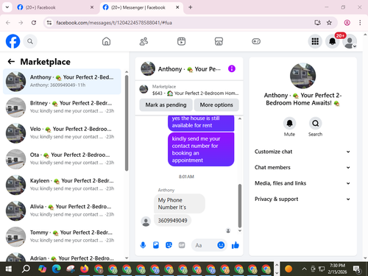Image resolution: width=368 pixels, height=276 pixels.
Task: Click 'kindly send me your contact number' bubble
Action: point(201,149)
